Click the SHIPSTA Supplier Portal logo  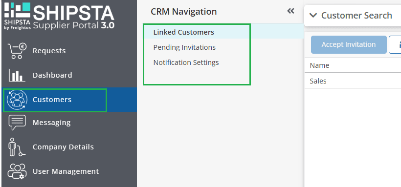[x=59, y=16]
